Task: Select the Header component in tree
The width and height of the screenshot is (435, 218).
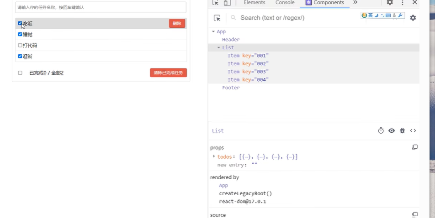Action: [x=231, y=40]
